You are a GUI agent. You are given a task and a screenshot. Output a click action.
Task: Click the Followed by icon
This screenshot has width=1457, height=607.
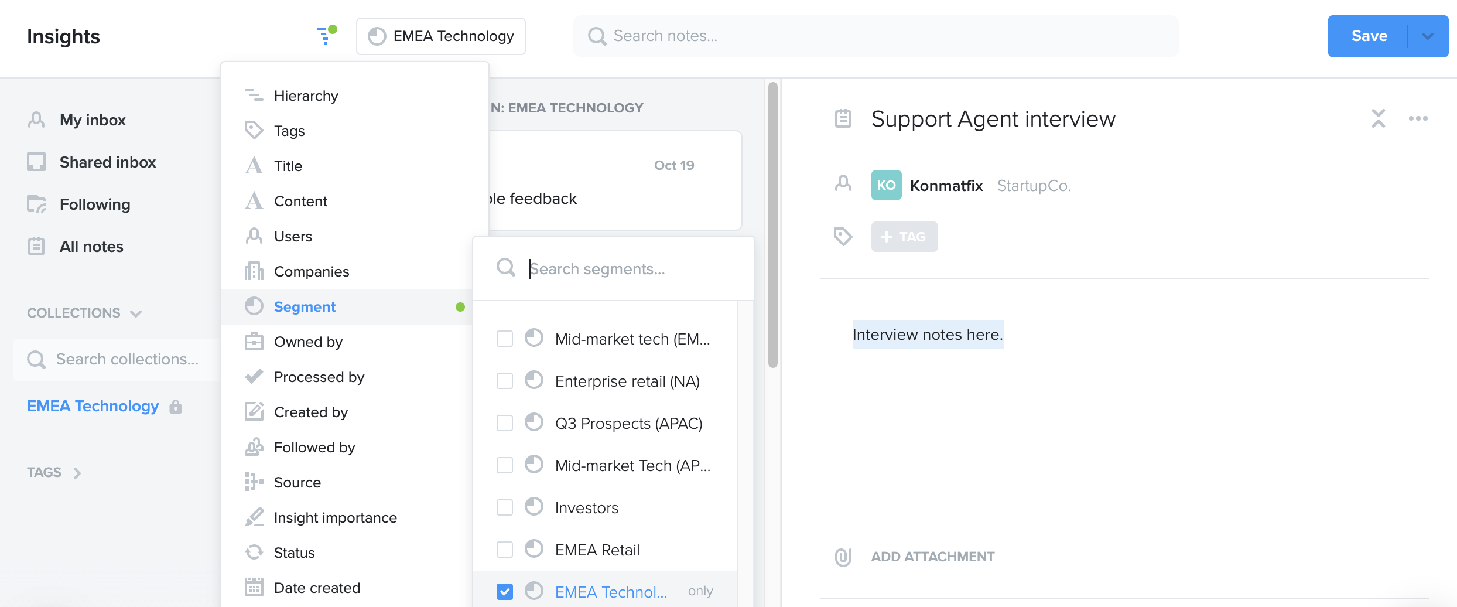[254, 446]
